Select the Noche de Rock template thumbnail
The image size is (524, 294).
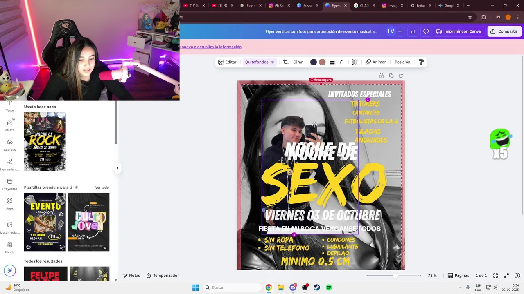pyautogui.click(x=45, y=142)
